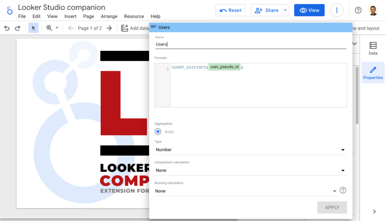Viewport: 386px width, 221px height.
Task: Expand the zoom level dropdown arrow
Action: [57, 28]
